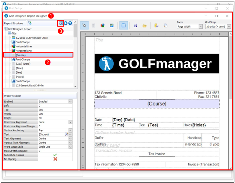
Task: Click the Report Structure panel header
Action: pyautogui.click(x=15, y=23)
